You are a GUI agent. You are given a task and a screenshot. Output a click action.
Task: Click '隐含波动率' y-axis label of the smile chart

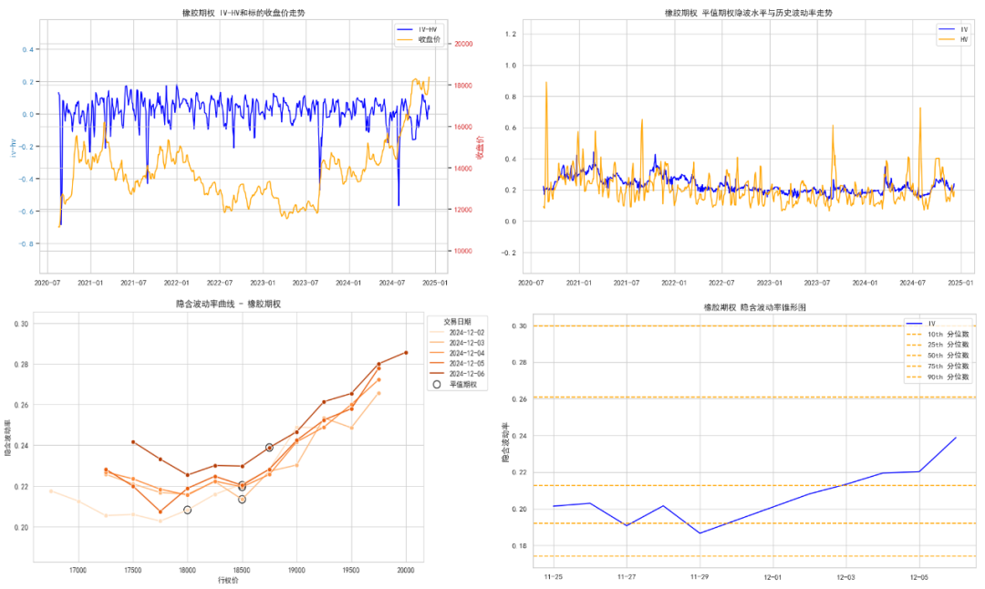pos(8,438)
